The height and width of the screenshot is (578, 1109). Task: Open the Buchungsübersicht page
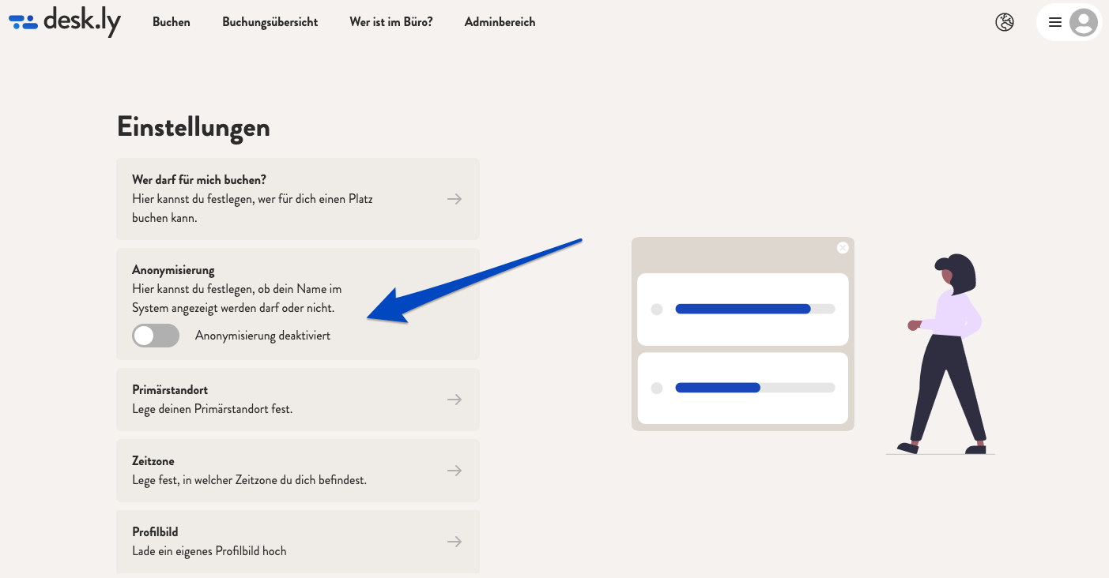(x=270, y=22)
